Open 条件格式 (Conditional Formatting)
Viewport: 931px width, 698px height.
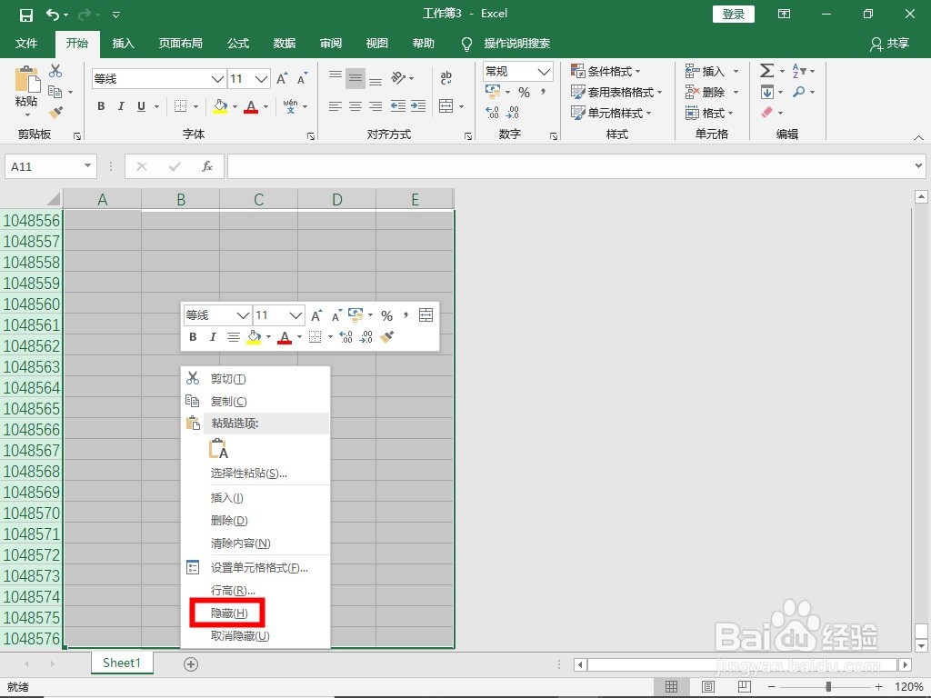click(x=611, y=71)
